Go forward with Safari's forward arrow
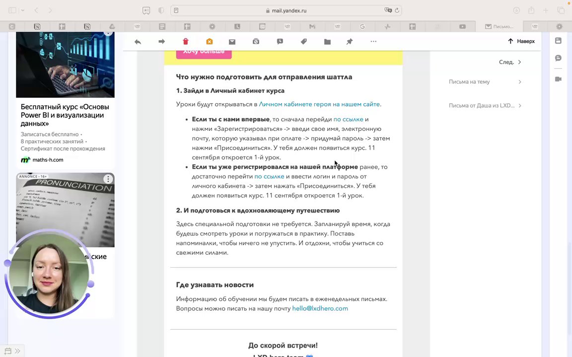The height and width of the screenshot is (357, 572). (50, 10)
